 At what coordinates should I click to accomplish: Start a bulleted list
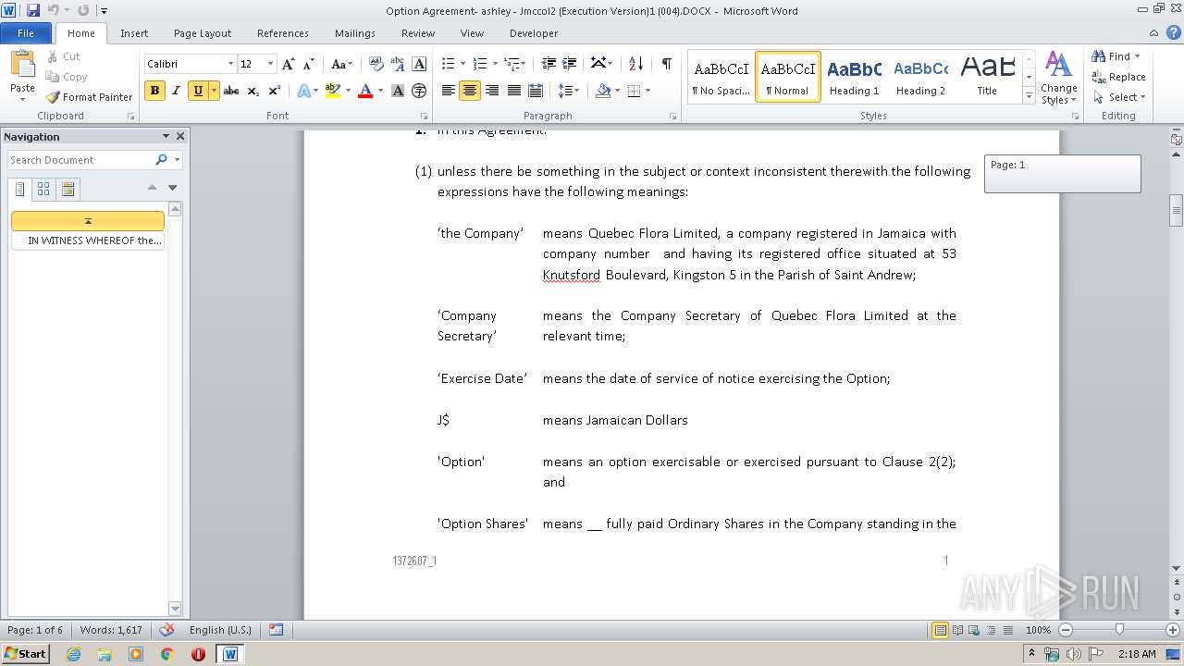[449, 64]
